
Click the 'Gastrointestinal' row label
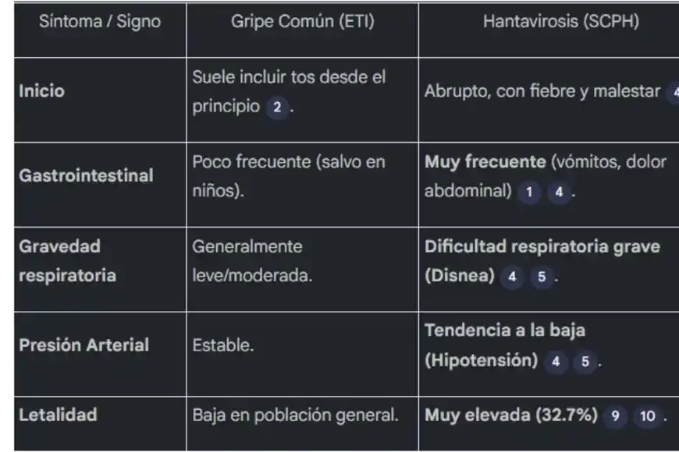[86, 176]
